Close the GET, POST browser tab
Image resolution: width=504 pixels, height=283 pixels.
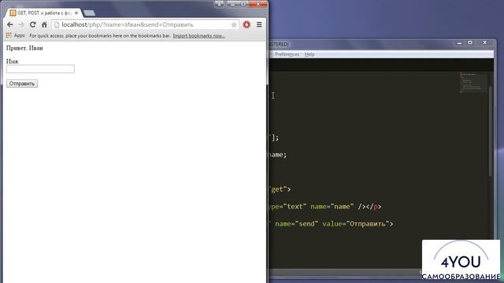(76, 13)
